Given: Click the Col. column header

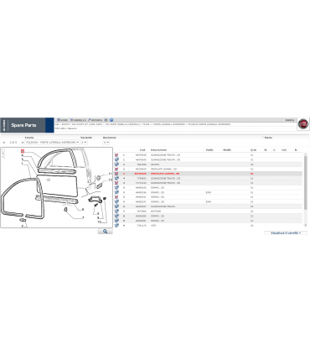Looking at the screenshot, I should click(284, 150).
